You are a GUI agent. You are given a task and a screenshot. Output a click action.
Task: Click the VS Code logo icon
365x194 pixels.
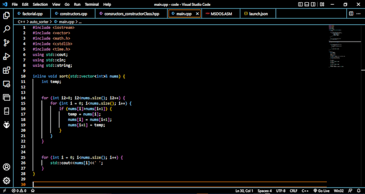point(5,4)
